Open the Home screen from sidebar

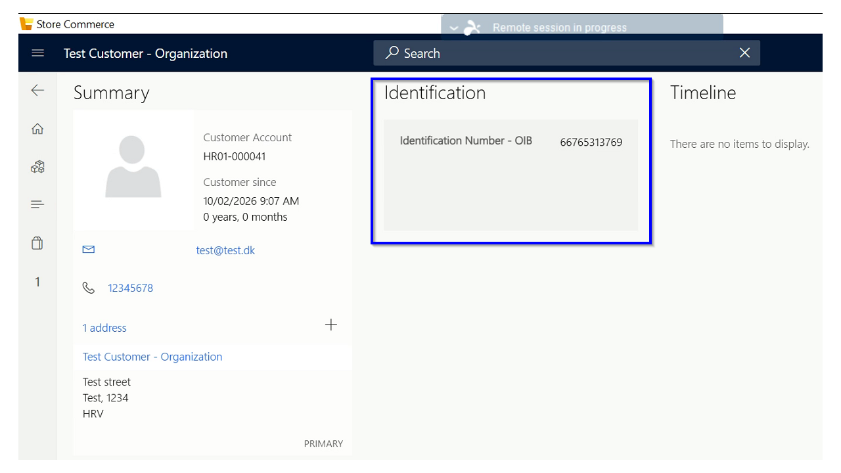(37, 129)
